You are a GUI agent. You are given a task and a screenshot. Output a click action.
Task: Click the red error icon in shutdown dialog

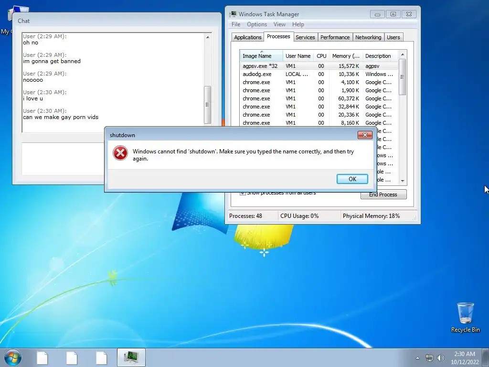click(x=120, y=153)
